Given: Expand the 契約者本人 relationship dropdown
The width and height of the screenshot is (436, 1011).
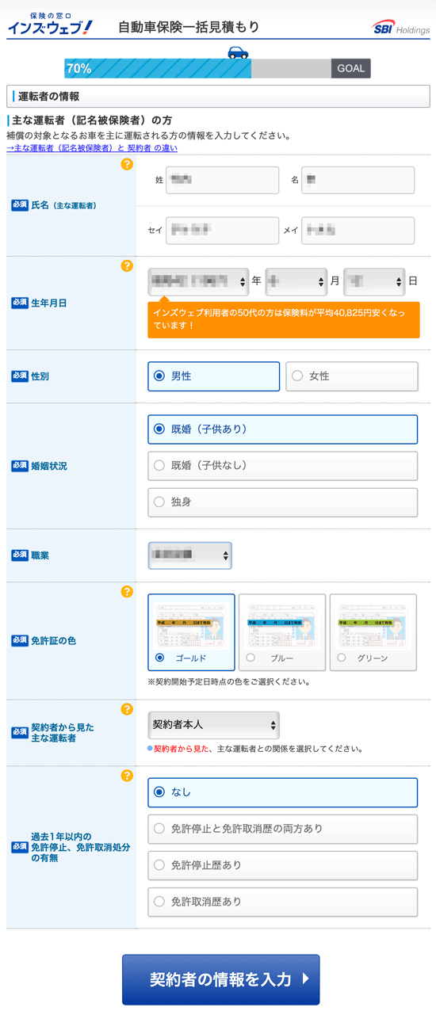Looking at the screenshot, I should coord(214,725).
